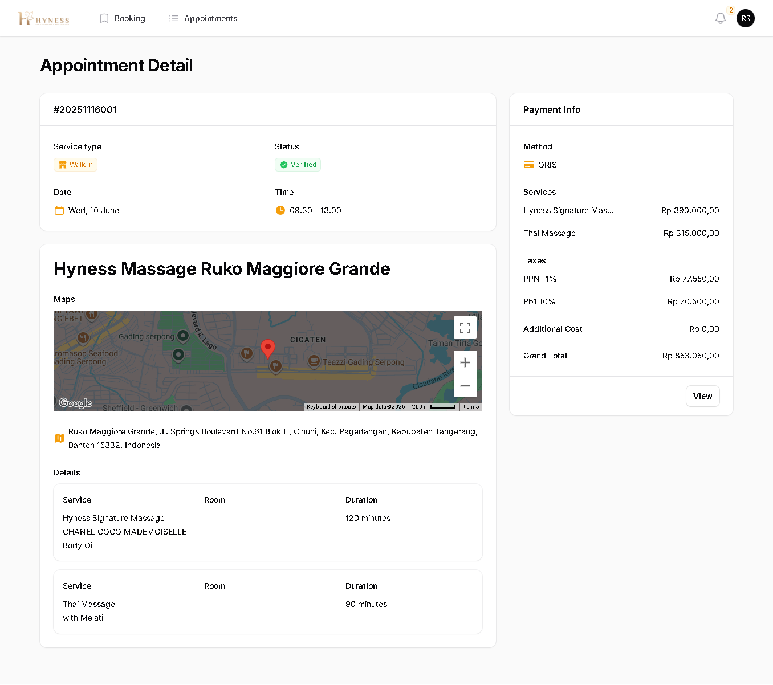Zoom out on the map

tap(465, 386)
